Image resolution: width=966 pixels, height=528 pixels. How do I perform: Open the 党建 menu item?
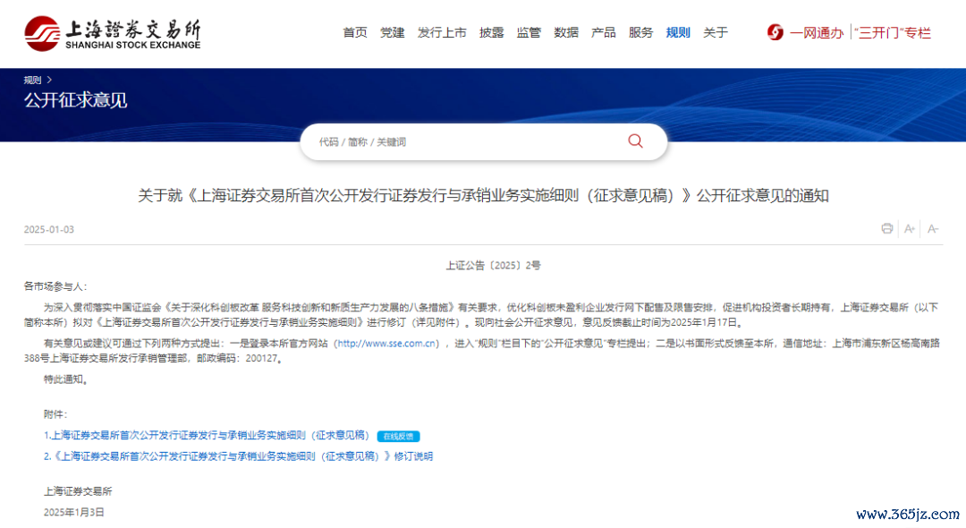393,32
